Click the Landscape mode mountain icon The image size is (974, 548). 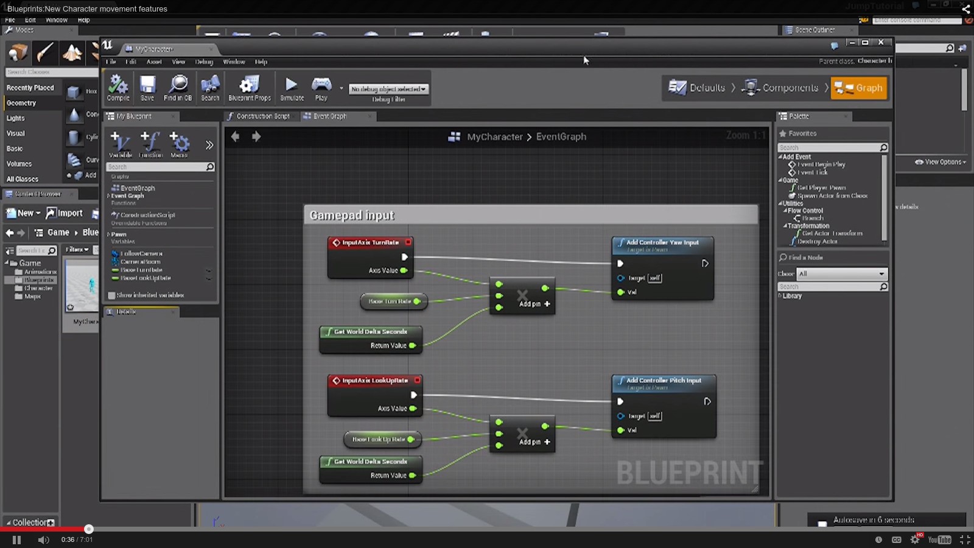coord(72,52)
